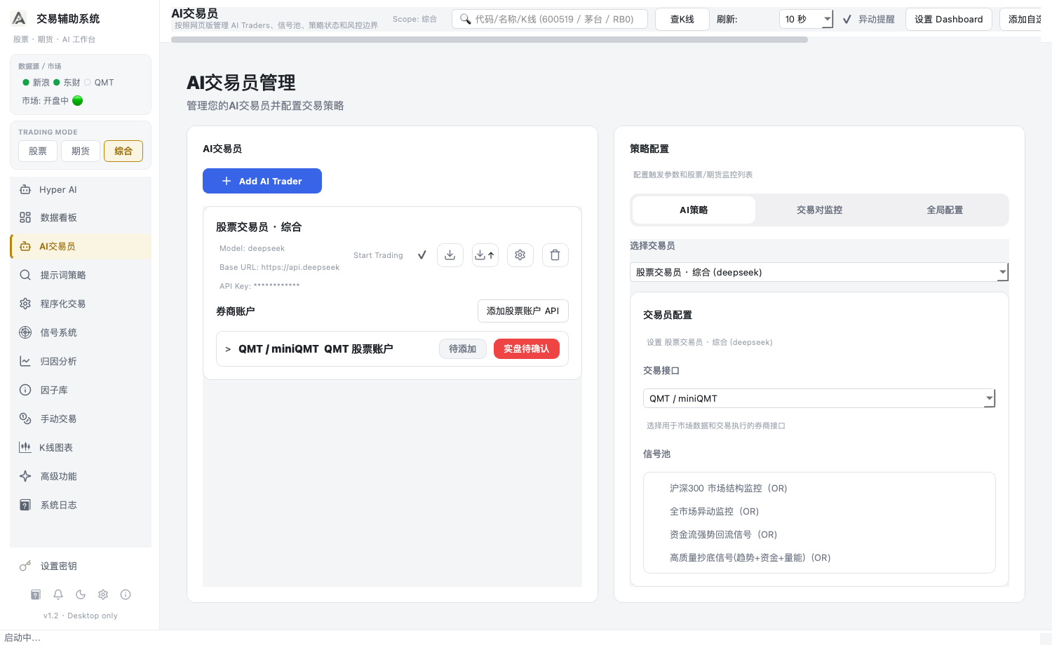Click the 待添加 status button
The image size is (1052, 645).
pyautogui.click(x=463, y=348)
